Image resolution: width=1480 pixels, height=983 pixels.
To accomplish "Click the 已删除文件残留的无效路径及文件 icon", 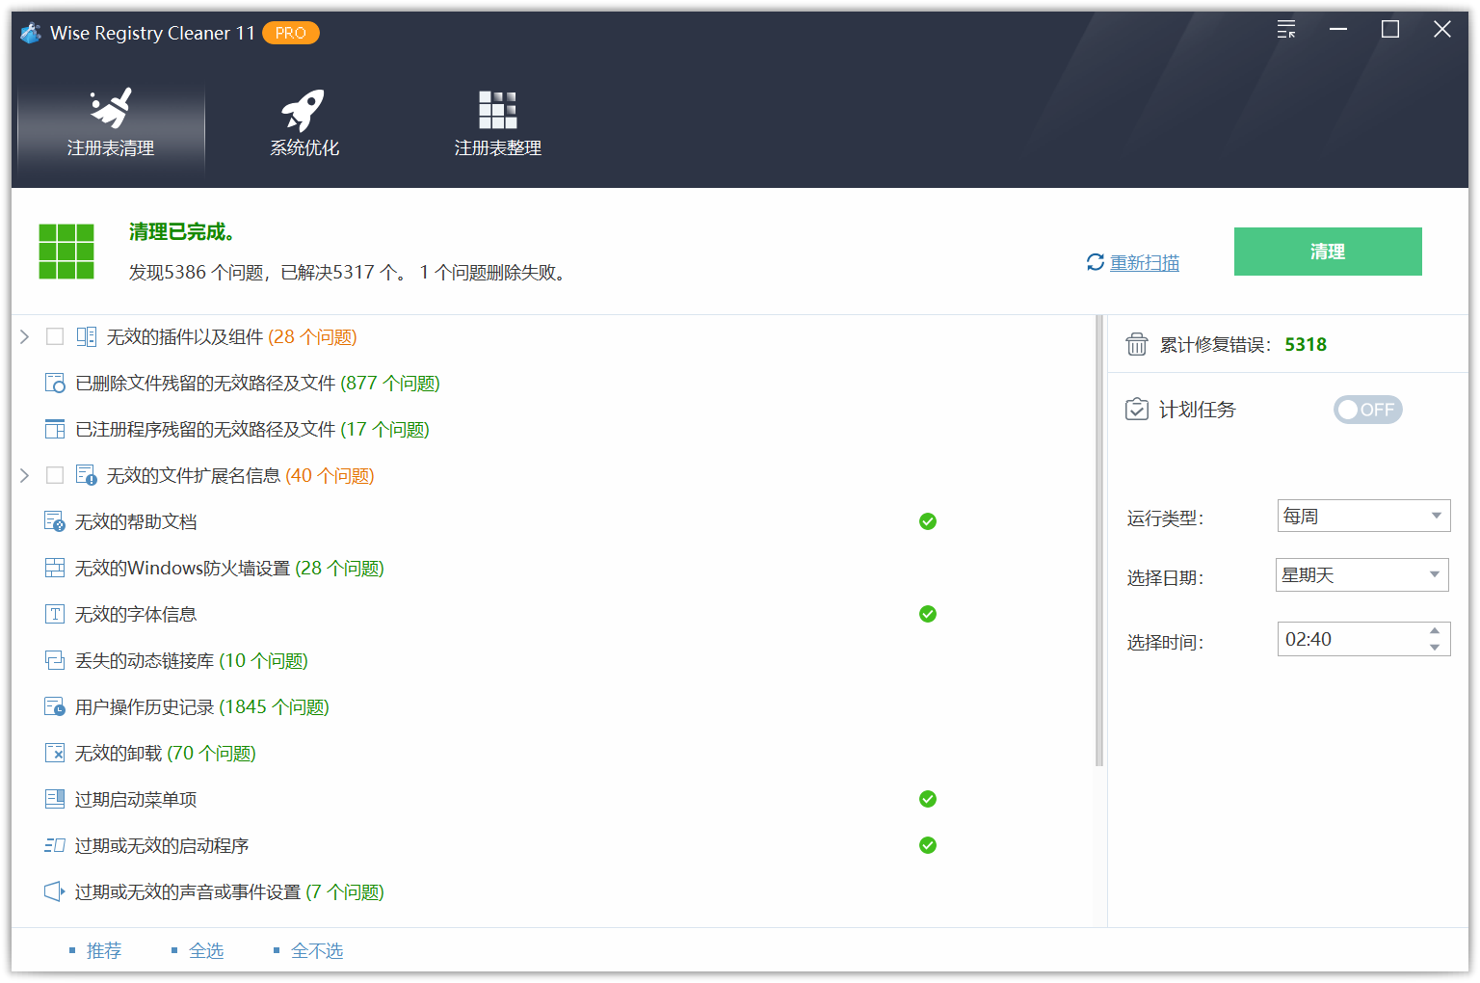I will coord(55,383).
